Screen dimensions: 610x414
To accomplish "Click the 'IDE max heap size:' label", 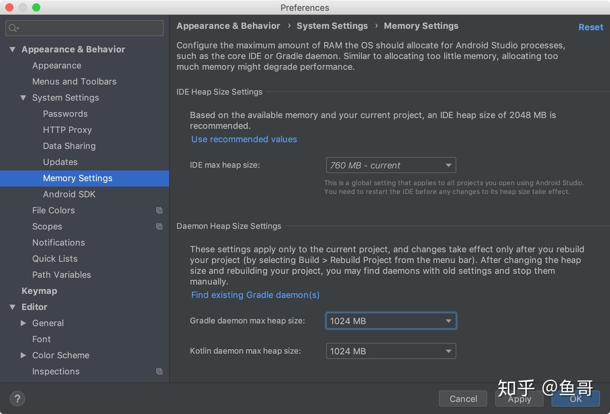I will [225, 165].
